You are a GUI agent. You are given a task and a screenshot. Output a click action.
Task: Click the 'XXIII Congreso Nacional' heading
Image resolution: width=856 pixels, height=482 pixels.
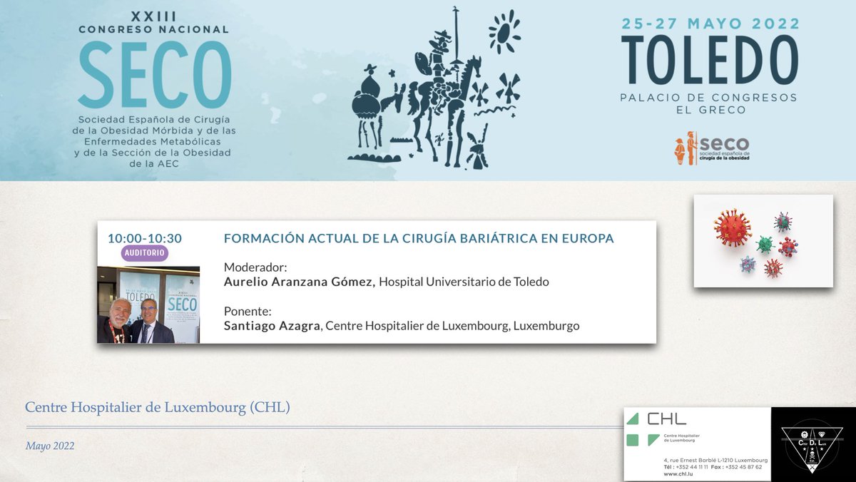pyautogui.click(x=154, y=23)
